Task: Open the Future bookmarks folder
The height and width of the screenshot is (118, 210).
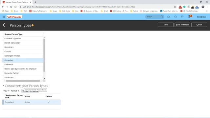Action: pyautogui.click(x=134, y=11)
